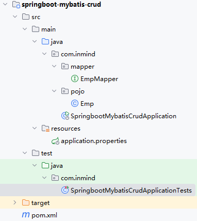Viewport: 197px width, 221px height.
Task: Click the SpringbootMybatisCrudApplicationTests test class icon
Action: tap(65, 190)
